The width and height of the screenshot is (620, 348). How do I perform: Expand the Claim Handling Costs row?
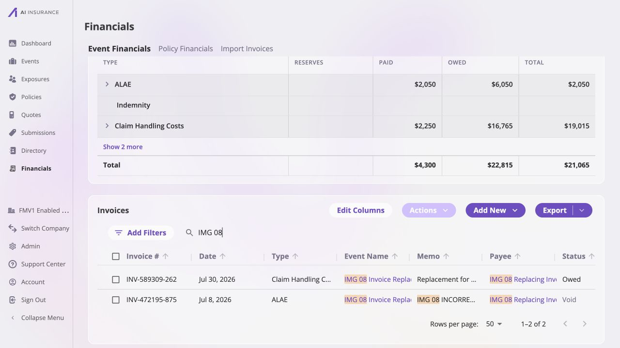coord(107,126)
